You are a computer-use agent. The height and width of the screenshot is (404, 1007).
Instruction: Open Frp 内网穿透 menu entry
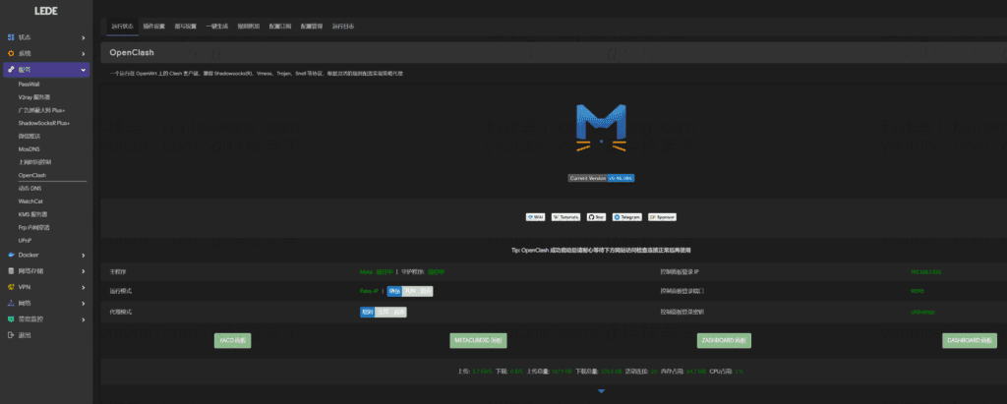point(34,227)
